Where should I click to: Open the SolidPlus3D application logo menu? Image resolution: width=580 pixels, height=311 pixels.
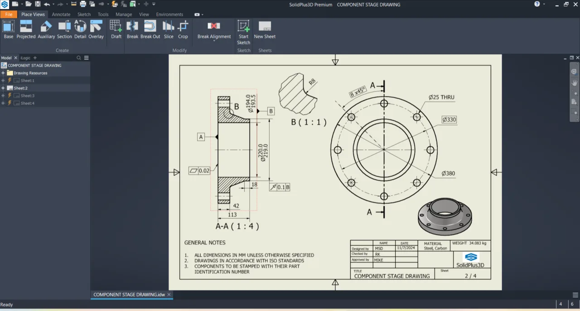pos(5,5)
